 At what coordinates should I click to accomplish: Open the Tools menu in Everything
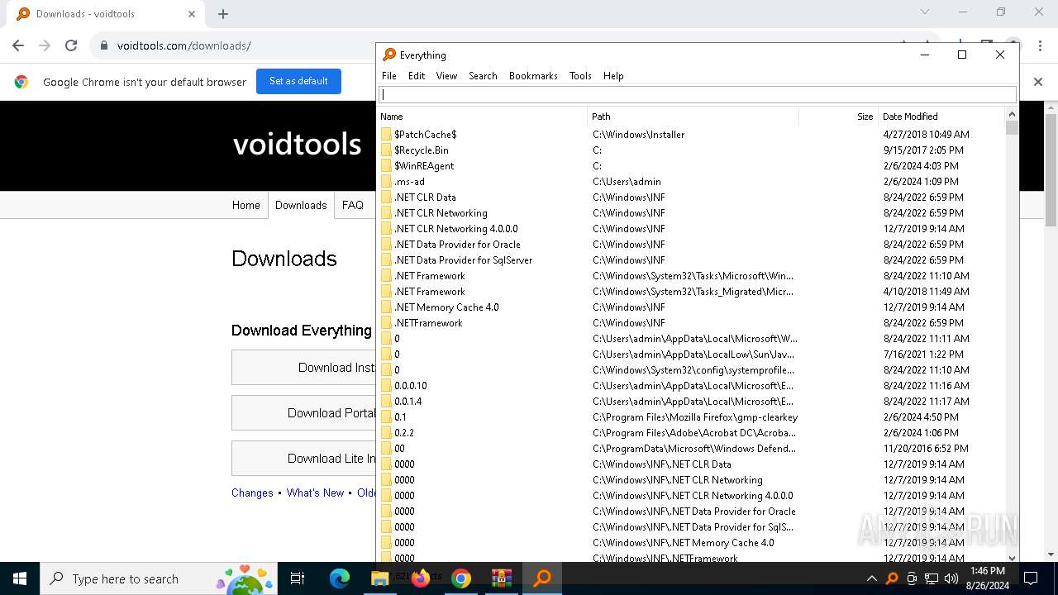pyautogui.click(x=580, y=76)
